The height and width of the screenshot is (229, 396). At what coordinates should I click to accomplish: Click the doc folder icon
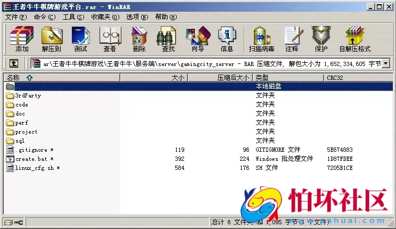pos(10,114)
